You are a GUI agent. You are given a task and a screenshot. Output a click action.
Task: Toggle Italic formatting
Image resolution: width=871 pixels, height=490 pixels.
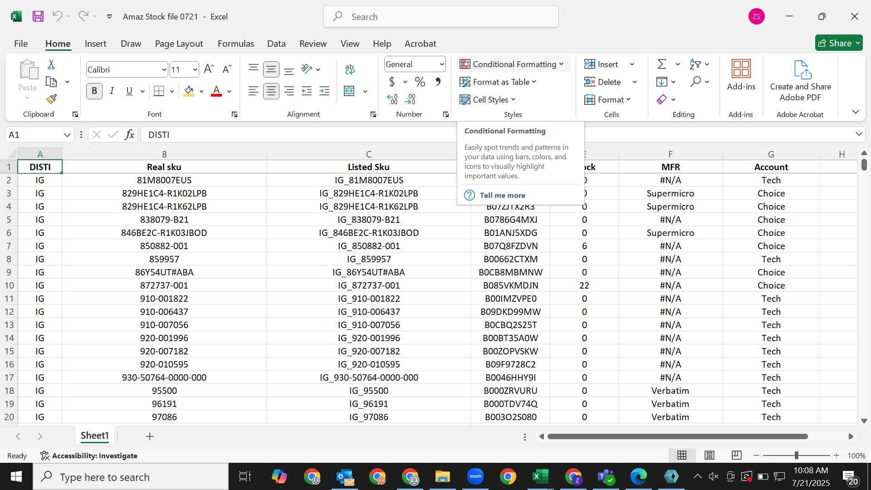(112, 91)
